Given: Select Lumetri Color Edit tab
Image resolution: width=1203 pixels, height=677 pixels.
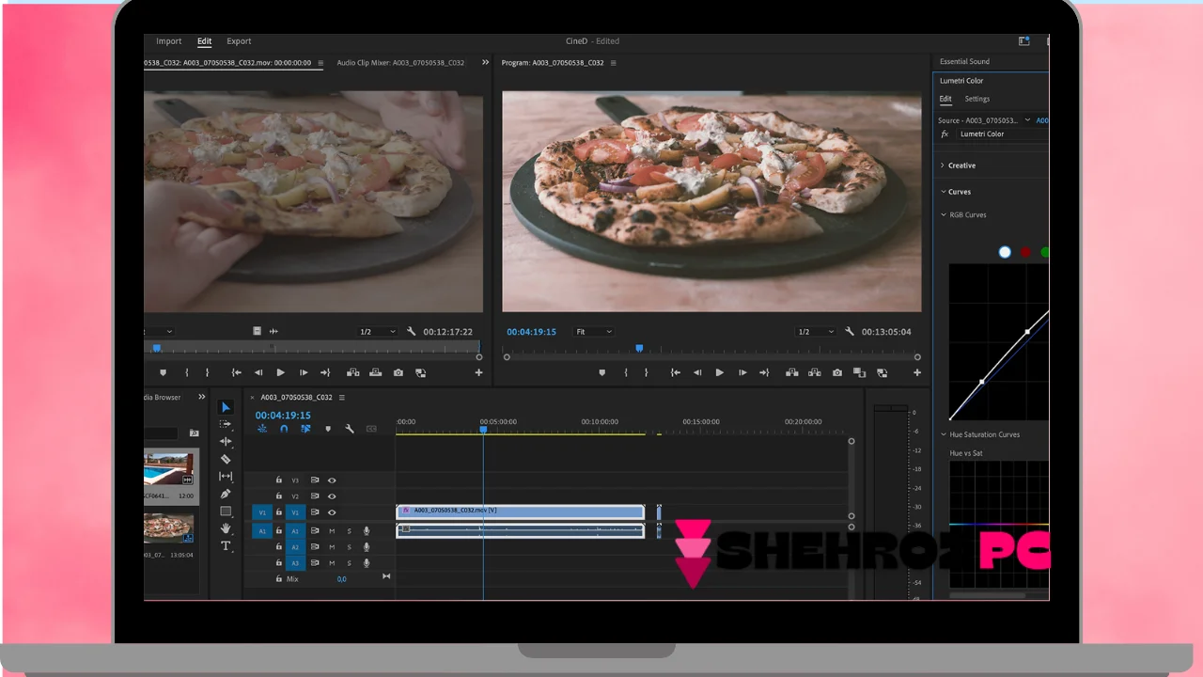Looking at the screenshot, I should [945, 99].
